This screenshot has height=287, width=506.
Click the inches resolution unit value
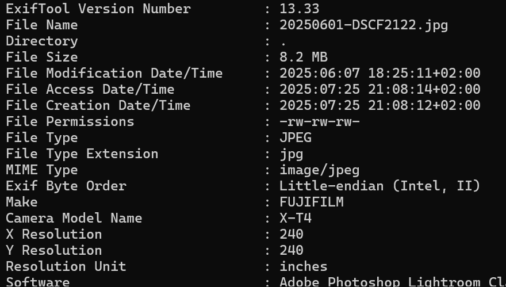303,267
